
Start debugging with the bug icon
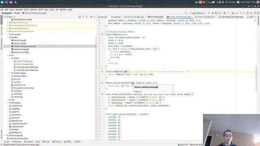213,13
